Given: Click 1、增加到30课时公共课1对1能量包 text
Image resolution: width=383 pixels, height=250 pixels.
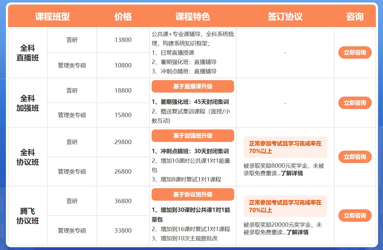Looking at the screenshot, I should click(x=191, y=215).
